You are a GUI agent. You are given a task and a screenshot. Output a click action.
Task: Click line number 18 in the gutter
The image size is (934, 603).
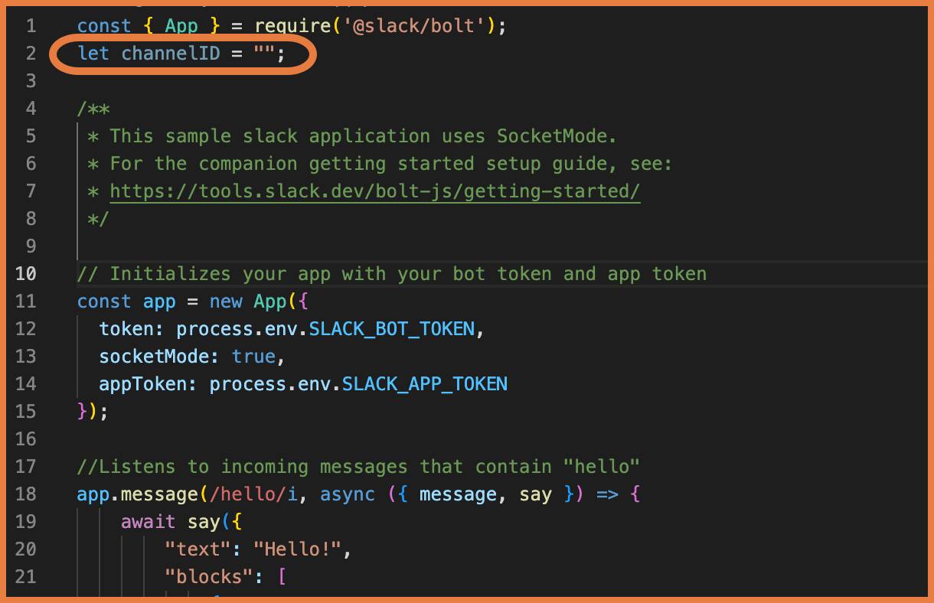[26, 494]
